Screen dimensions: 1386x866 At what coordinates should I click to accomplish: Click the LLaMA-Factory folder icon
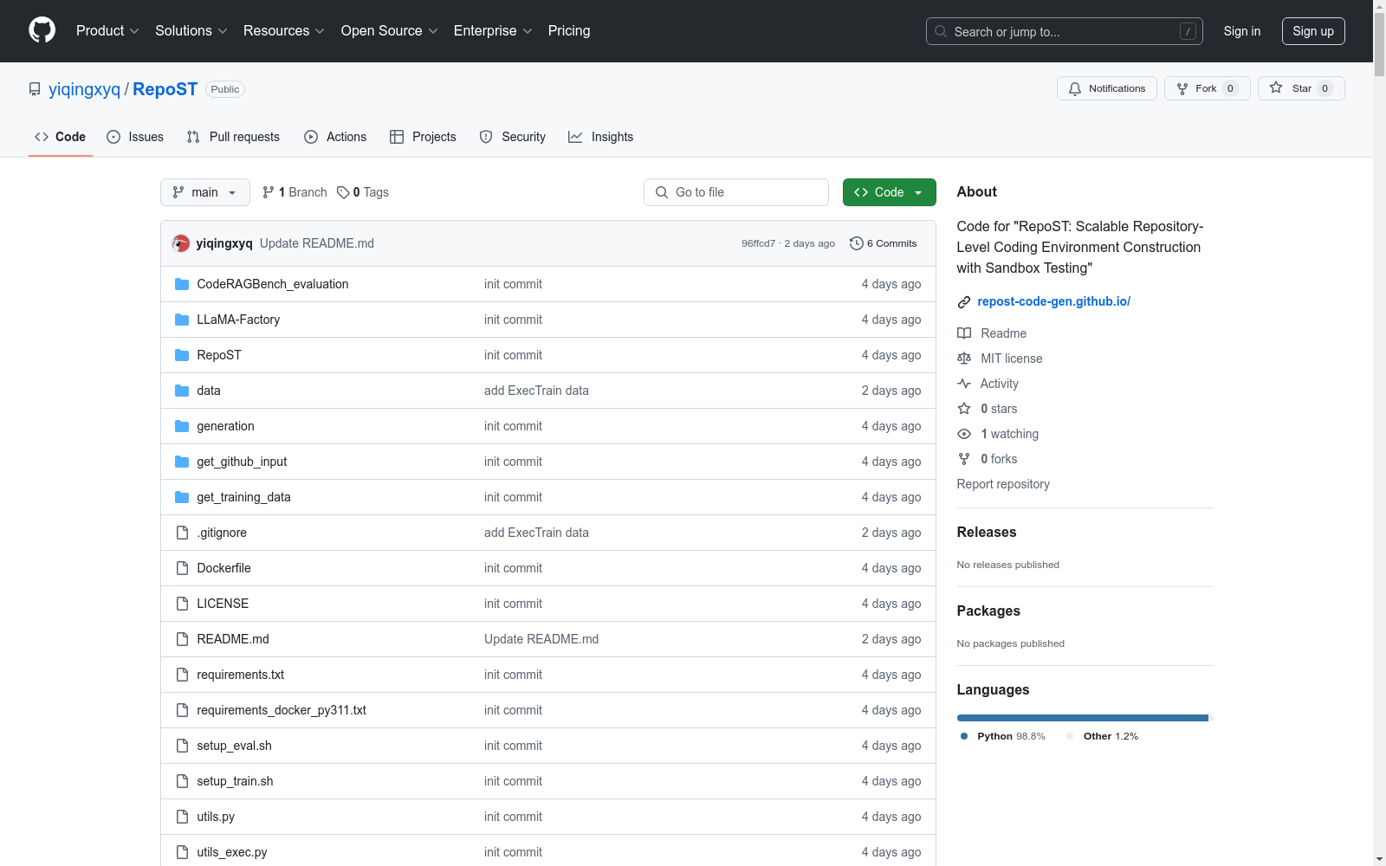[x=182, y=320]
